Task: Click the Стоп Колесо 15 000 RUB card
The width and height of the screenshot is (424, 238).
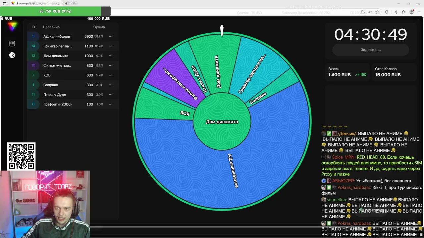Action: click(394, 72)
